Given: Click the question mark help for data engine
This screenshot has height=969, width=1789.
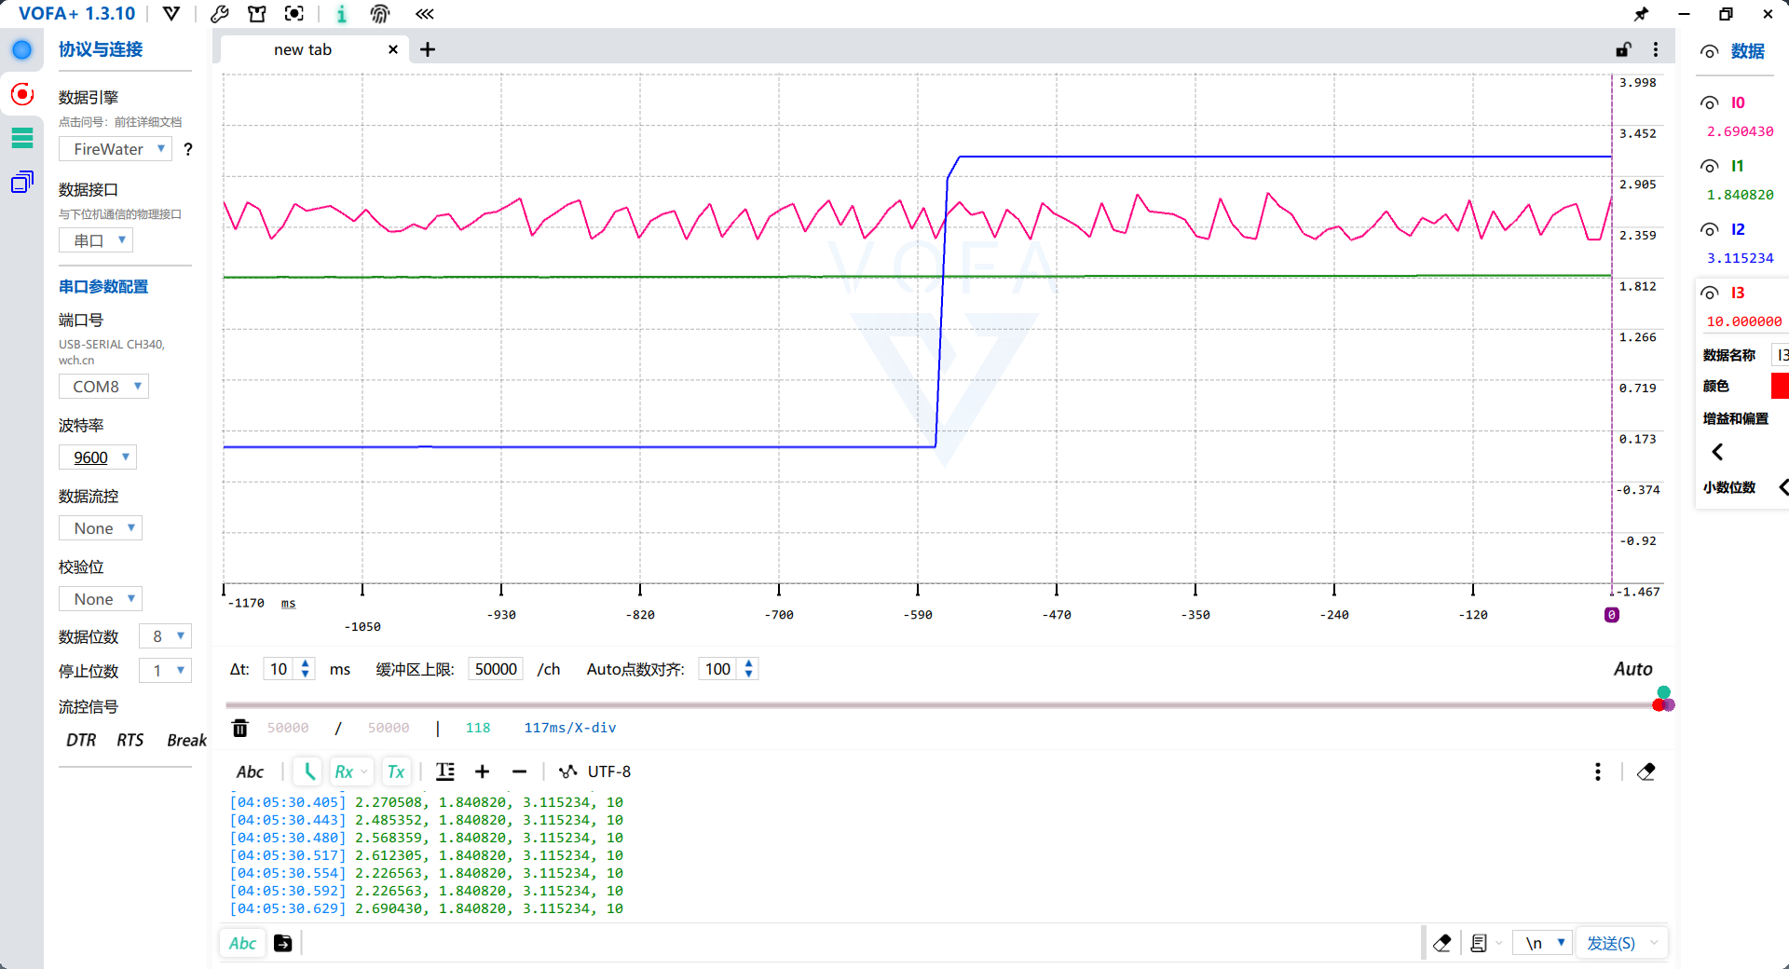Looking at the screenshot, I should [188, 149].
